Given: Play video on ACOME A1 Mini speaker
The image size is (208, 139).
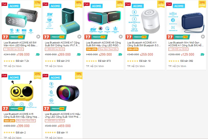Looking at the screenshot, I should (203, 37).
